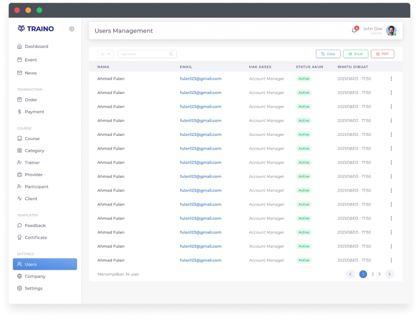
Task: Jump to page 2 in pagination
Action: coord(372,274)
